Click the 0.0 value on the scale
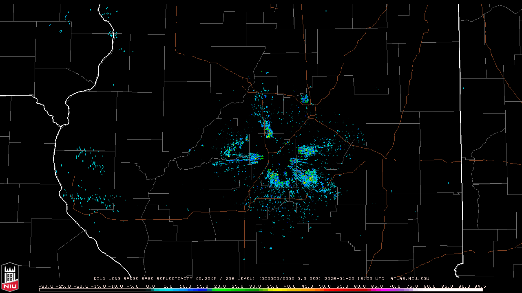This screenshot has width=522, height=293. (x=150, y=286)
